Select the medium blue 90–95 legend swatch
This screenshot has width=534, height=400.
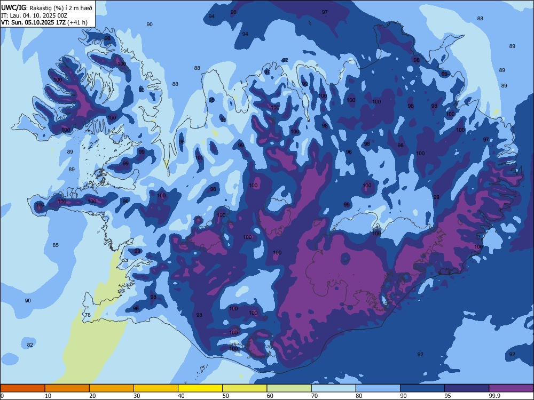[422, 388]
